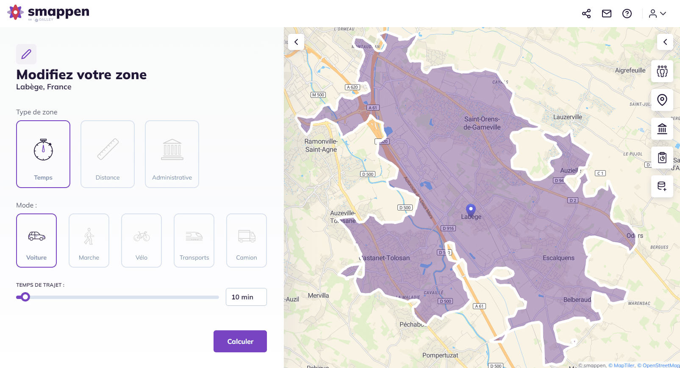
Task: Switch travel mode to Vélo
Action: click(142, 241)
